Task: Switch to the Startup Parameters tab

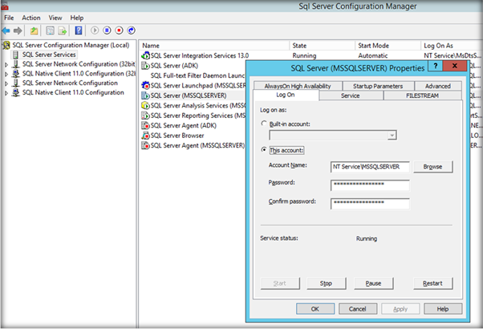Action: tap(378, 86)
